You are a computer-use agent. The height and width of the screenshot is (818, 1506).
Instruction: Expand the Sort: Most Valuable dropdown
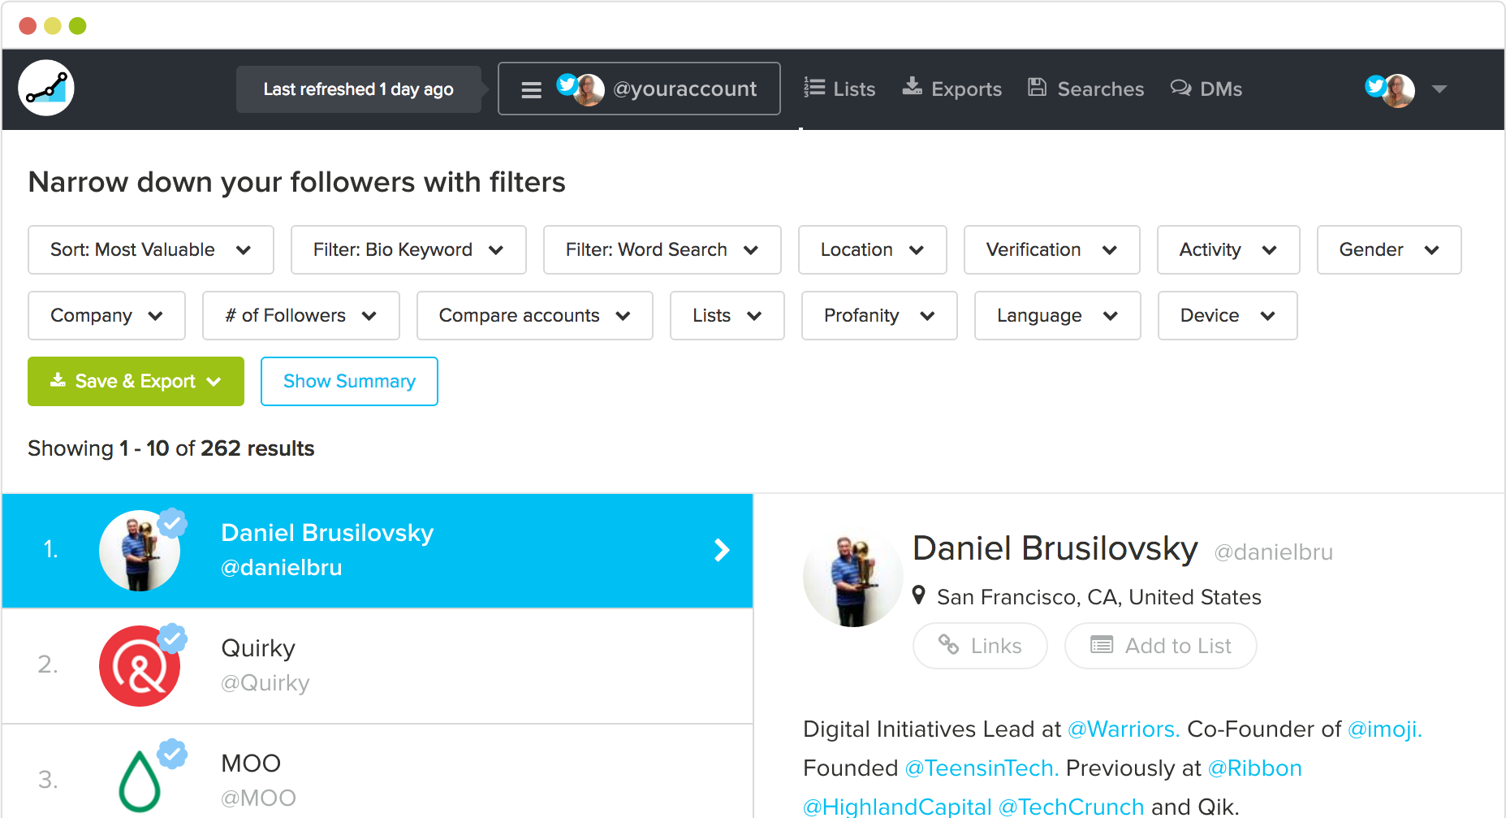(x=150, y=250)
